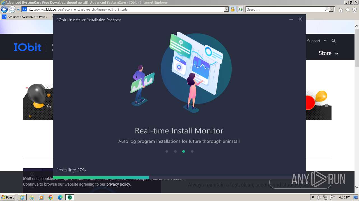Click the Refresh page icon

(240, 9)
